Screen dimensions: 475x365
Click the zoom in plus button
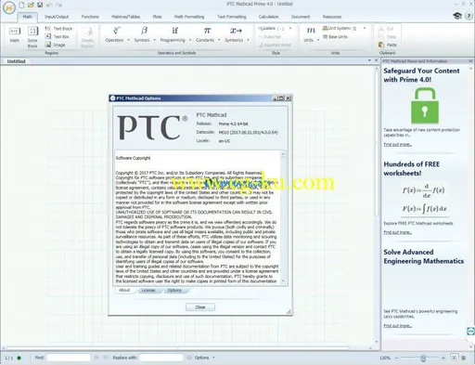click(x=443, y=358)
